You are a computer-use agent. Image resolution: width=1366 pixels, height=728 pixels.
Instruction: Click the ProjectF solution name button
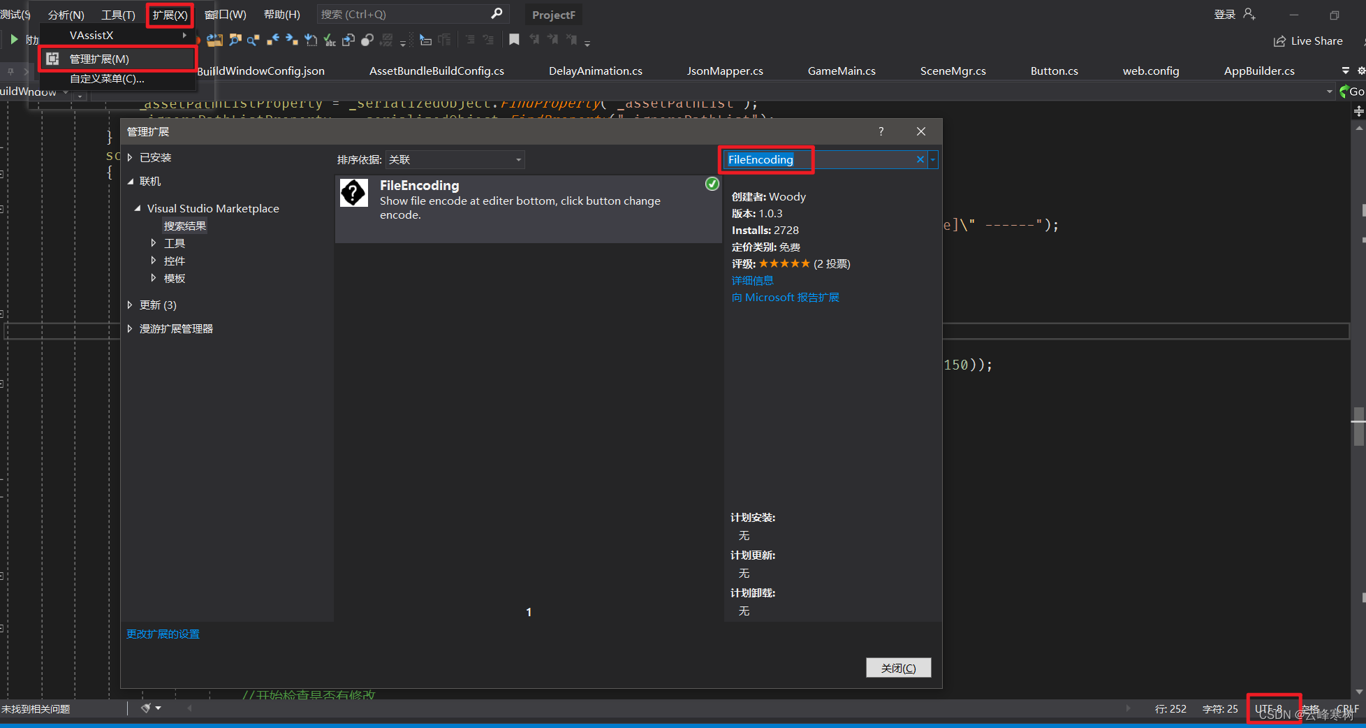[554, 15]
